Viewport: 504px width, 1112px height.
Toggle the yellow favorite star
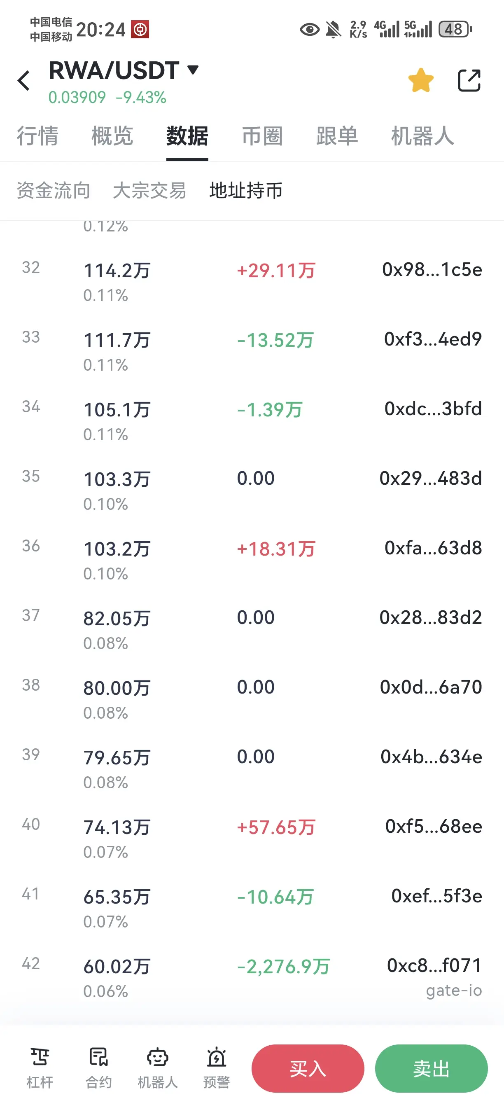(x=421, y=81)
